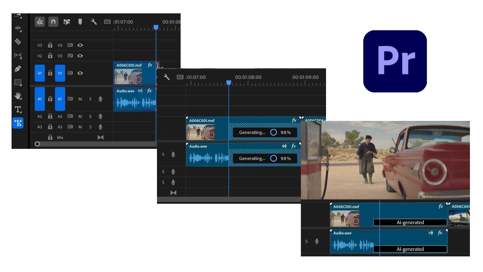Viewport: 483px width, 272px height.
Task: Toggle visibility of track V2
Action: point(80,56)
